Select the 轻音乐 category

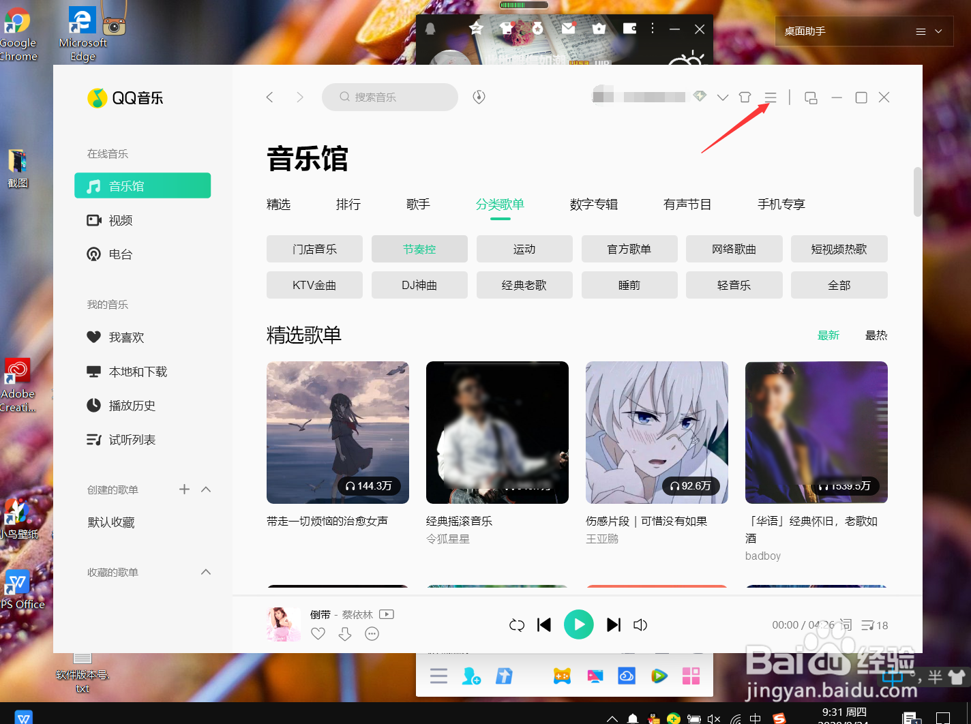(734, 285)
